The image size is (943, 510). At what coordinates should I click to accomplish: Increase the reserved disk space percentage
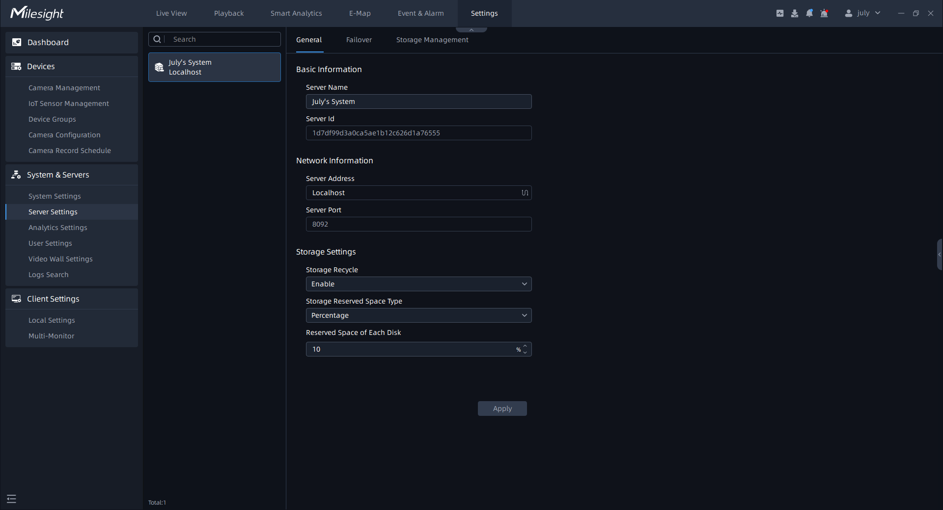[525, 346]
